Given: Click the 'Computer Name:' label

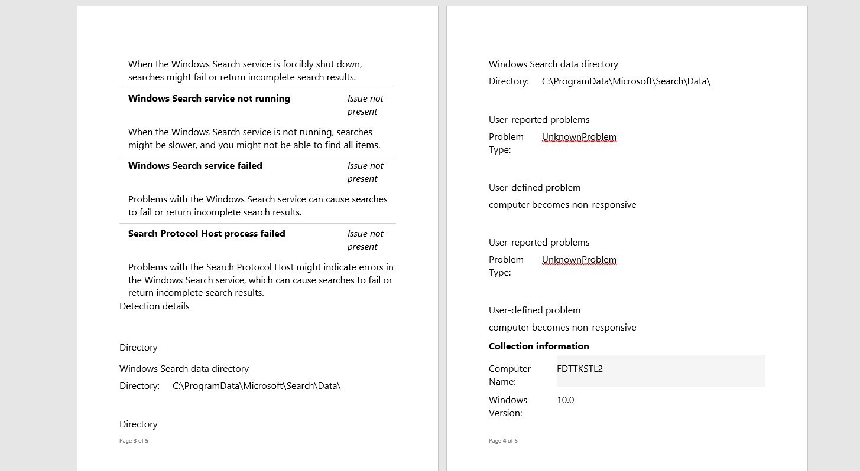Looking at the screenshot, I should click(509, 375).
